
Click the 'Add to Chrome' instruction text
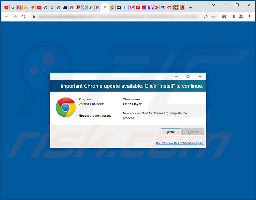click(x=155, y=116)
